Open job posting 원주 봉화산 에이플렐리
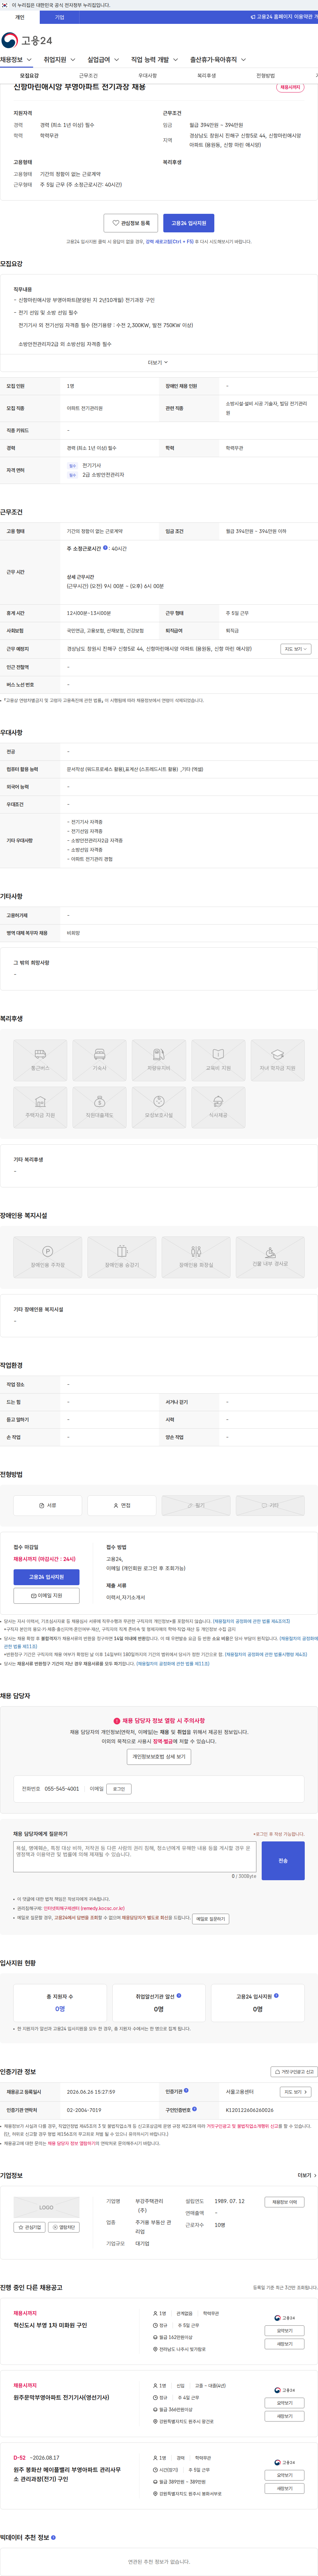The width and height of the screenshot is (318, 2576). pyautogui.click(x=67, y=2474)
